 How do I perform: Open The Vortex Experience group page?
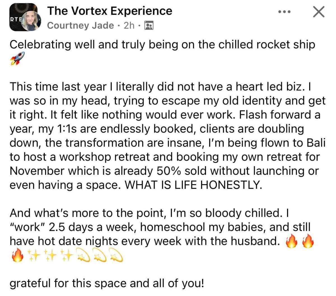click(110, 11)
